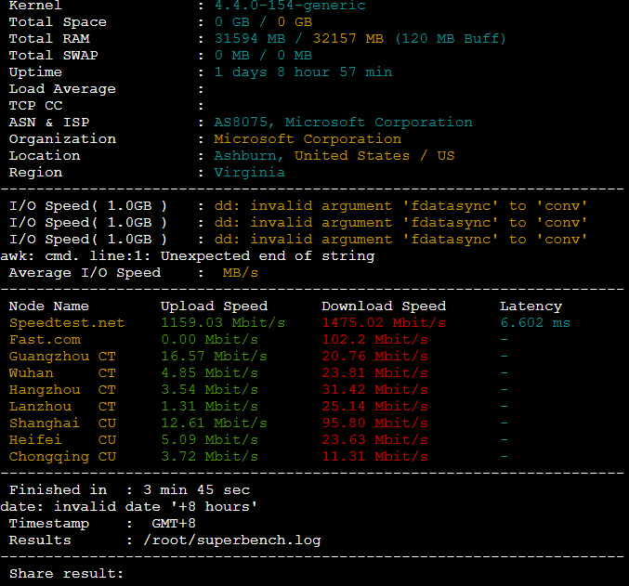Click 'AS8075, Microsoft Corporation' ASN text
This screenshot has width=629, height=586.
[x=344, y=123]
